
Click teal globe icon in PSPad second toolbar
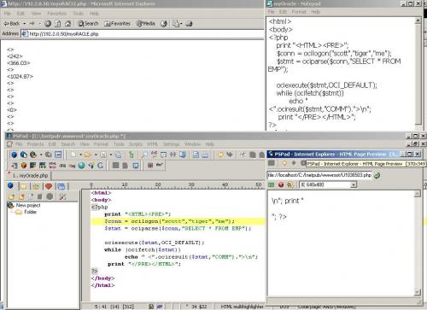pos(81,166)
